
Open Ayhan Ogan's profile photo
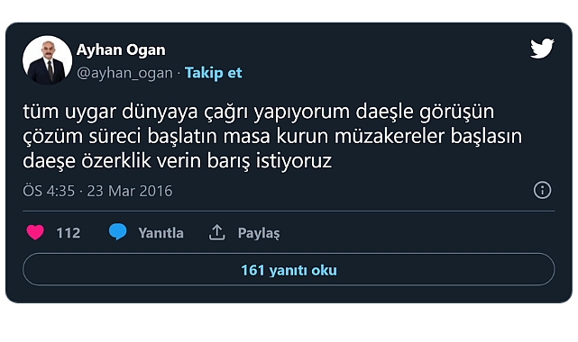point(47,60)
